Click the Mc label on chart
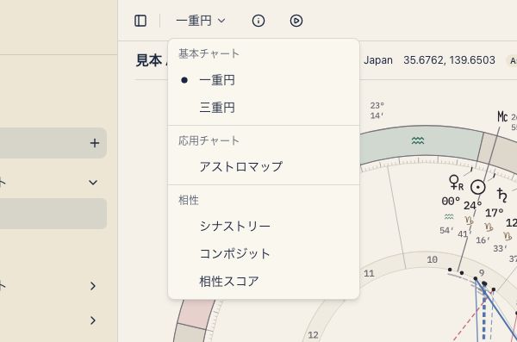Viewport: 517px width, 342px height. [502, 116]
